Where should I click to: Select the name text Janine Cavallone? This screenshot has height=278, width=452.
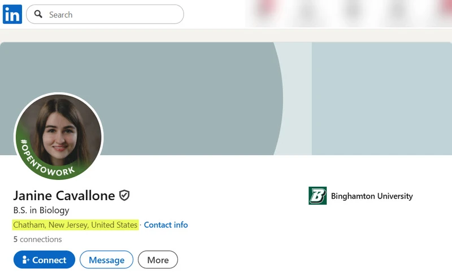click(64, 196)
